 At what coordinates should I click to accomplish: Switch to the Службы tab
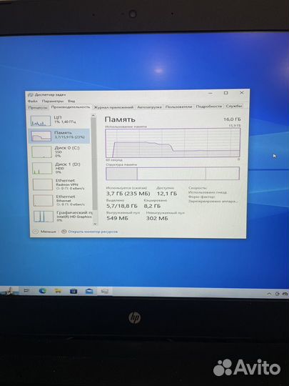(234, 106)
